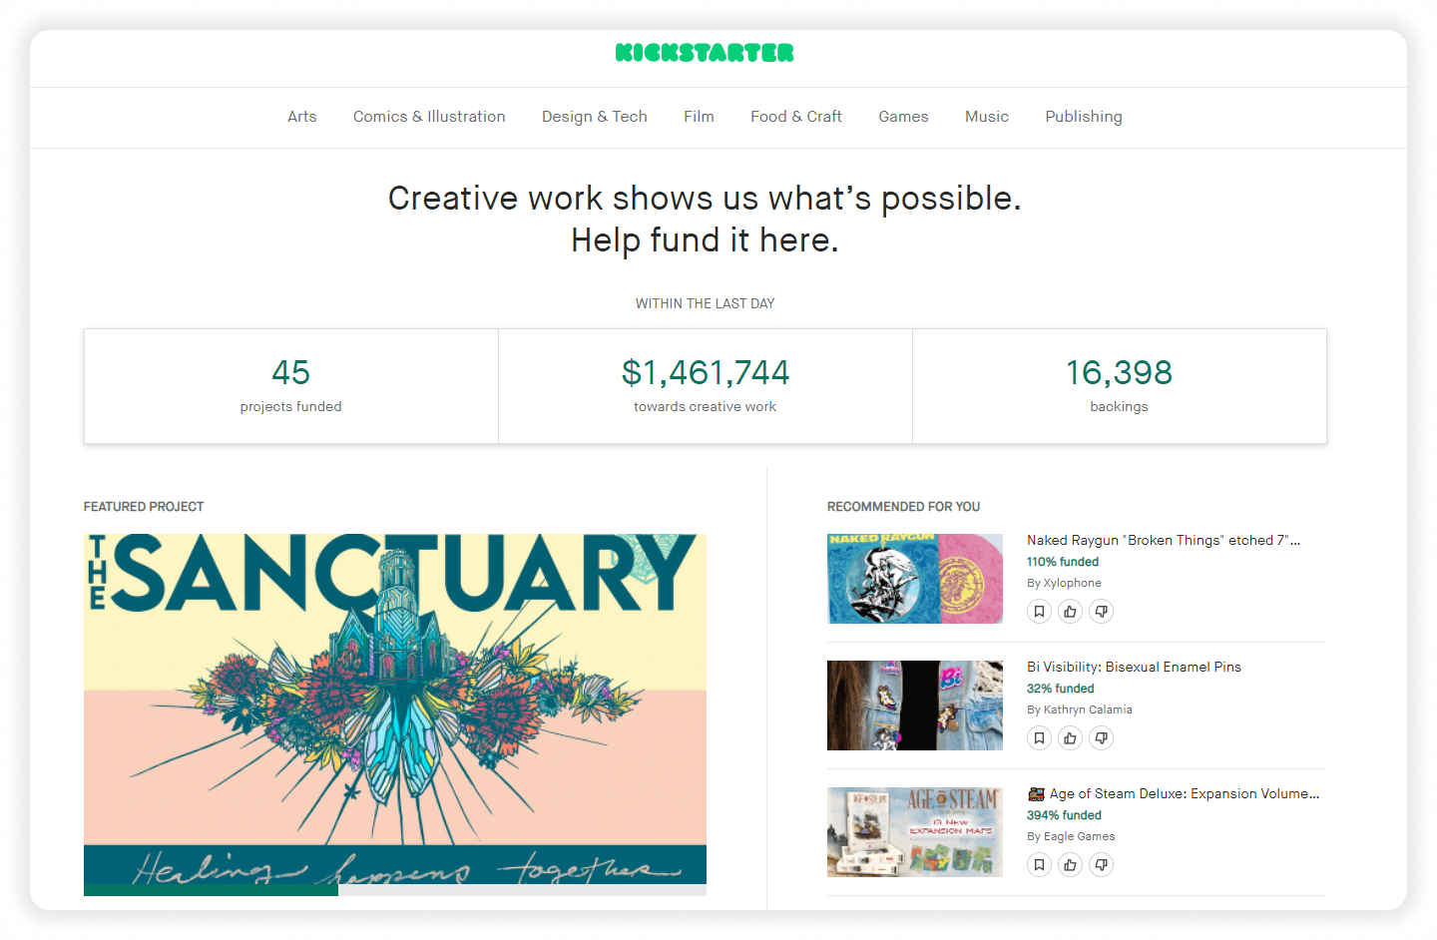
Task: Click the Kickstarter logo
Action: click(x=705, y=52)
